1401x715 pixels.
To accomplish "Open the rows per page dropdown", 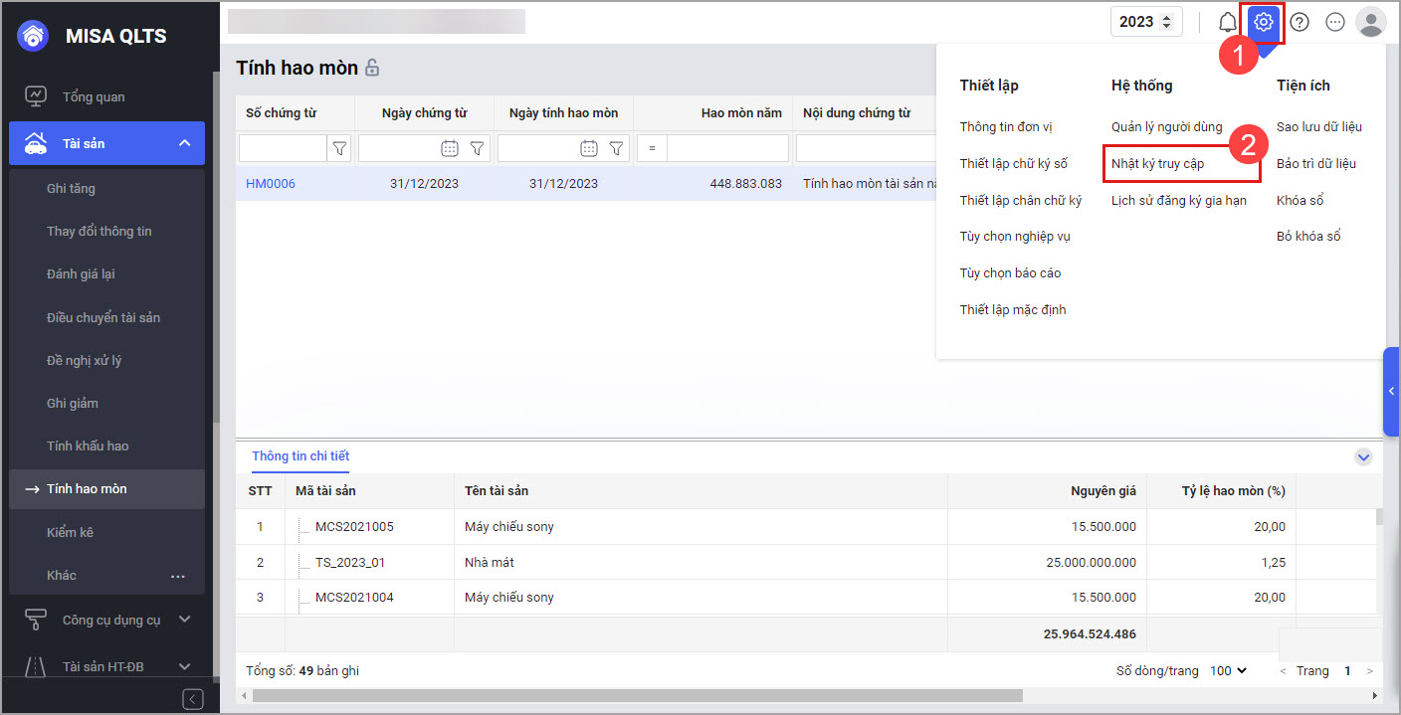I will click(1228, 671).
